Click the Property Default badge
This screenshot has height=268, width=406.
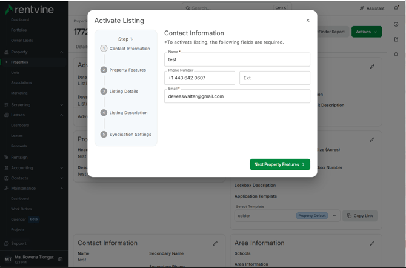[312, 216]
